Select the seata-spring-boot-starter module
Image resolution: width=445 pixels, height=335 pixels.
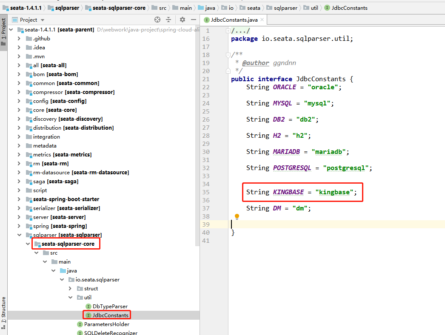(66, 199)
